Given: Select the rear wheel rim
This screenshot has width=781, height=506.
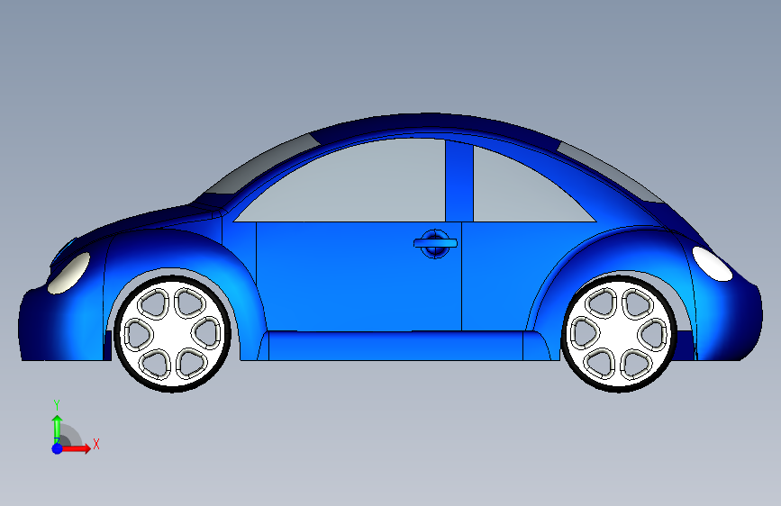Looking at the screenshot, I should coord(619,334).
